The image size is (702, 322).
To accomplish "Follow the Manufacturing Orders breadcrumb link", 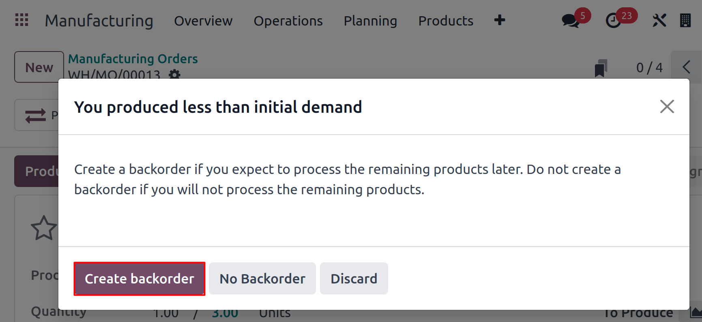I will coord(133,59).
